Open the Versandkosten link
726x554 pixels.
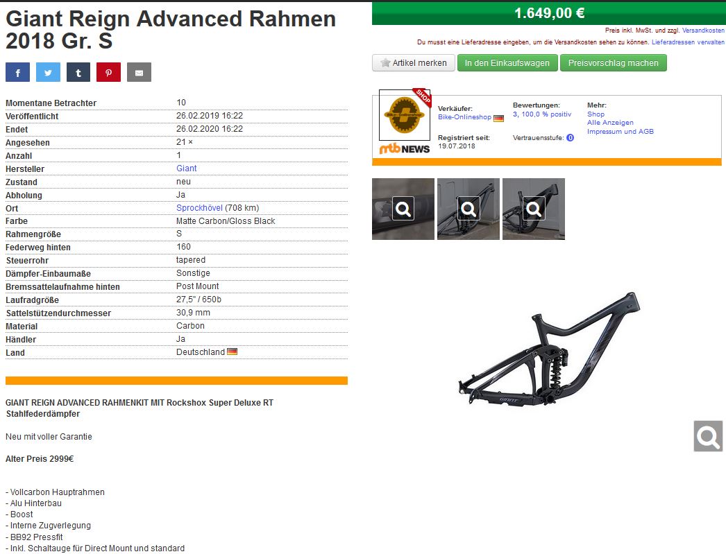703,31
